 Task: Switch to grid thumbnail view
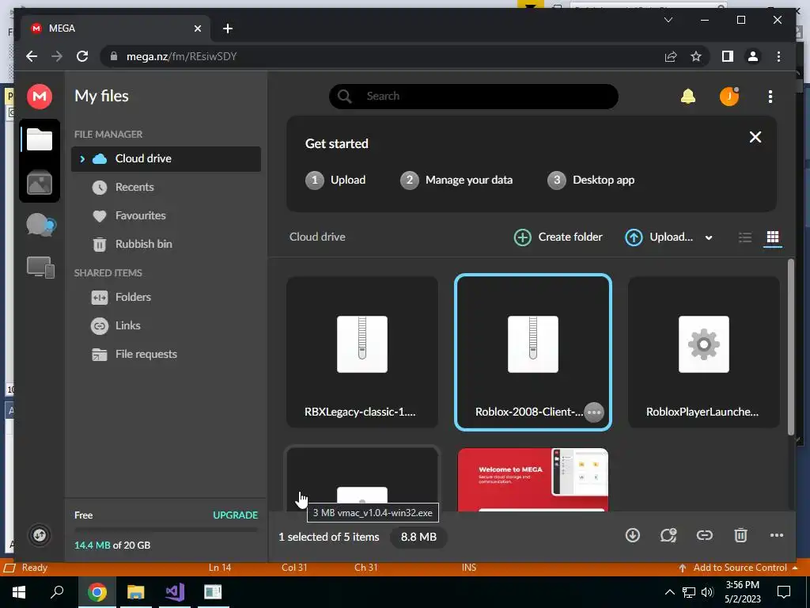click(772, 237)
